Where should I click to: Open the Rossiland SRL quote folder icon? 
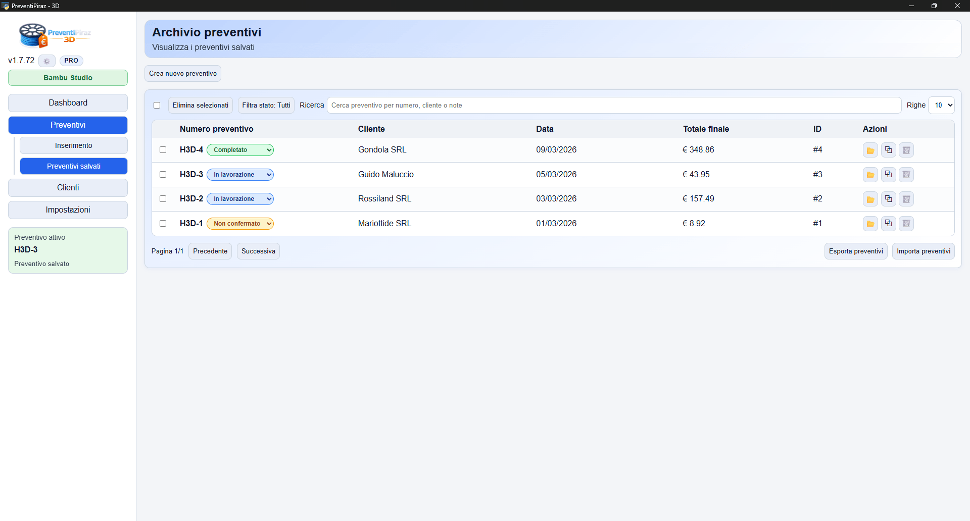[870, 199]
